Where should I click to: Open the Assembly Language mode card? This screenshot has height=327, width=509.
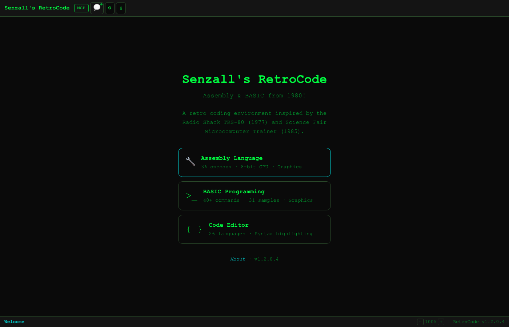(254, 162)
